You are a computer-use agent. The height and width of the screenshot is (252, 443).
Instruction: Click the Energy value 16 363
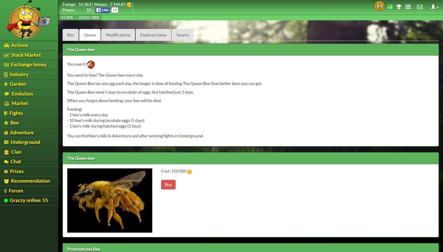[85, 5]
